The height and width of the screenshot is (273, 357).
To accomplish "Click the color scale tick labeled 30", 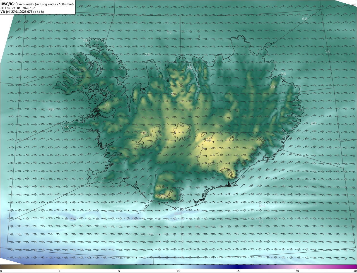I will (297, 271).
